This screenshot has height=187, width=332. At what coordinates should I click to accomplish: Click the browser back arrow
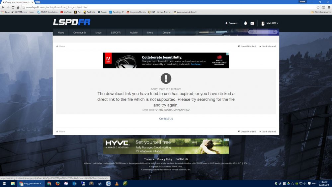pyautogui.click(x=3, y=7)
